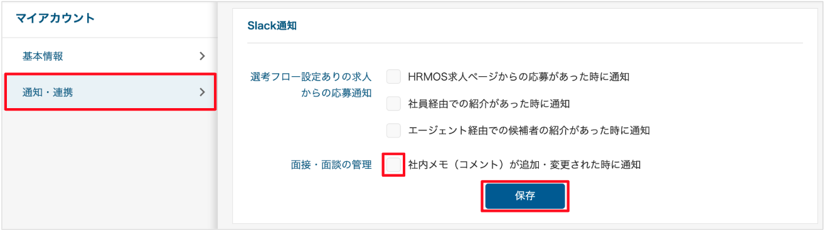
Task: Click the 保存 button
Action: pos(525,196)
